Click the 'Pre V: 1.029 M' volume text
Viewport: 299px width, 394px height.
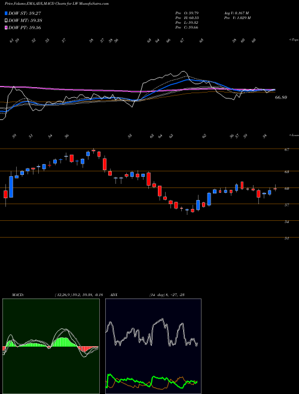click(237, 18)
